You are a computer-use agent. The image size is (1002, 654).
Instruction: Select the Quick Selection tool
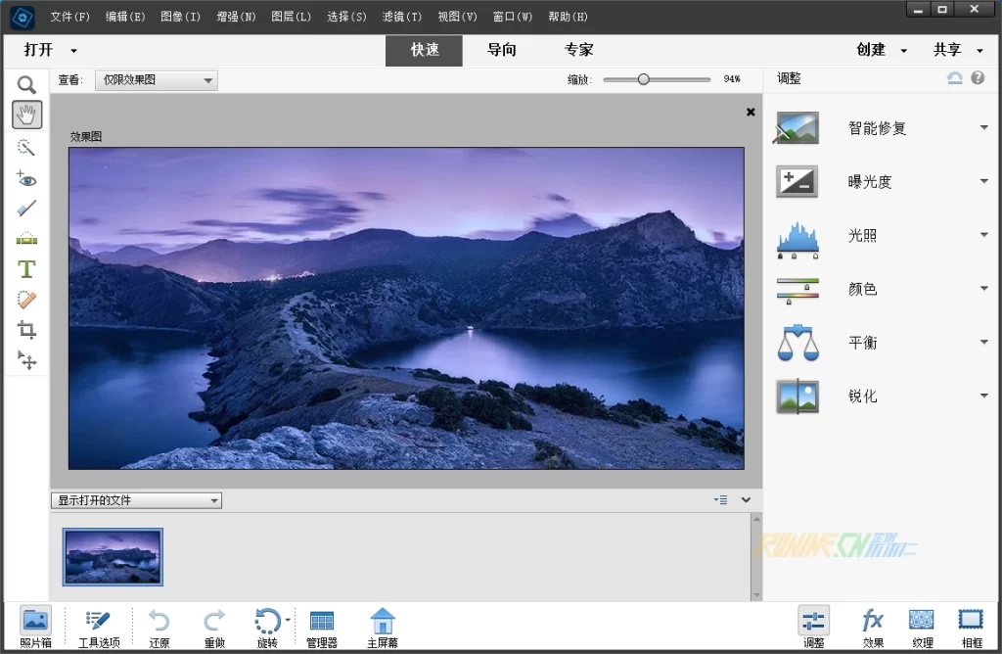point(26,147)
